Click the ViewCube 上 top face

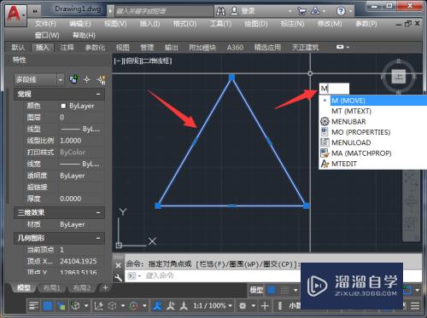[x=399, y=76]
